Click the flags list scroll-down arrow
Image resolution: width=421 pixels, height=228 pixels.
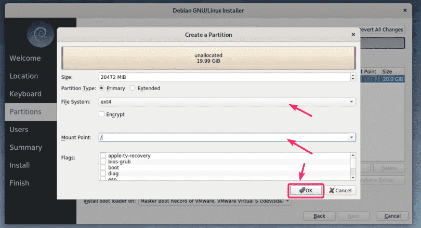pos(353,178)
